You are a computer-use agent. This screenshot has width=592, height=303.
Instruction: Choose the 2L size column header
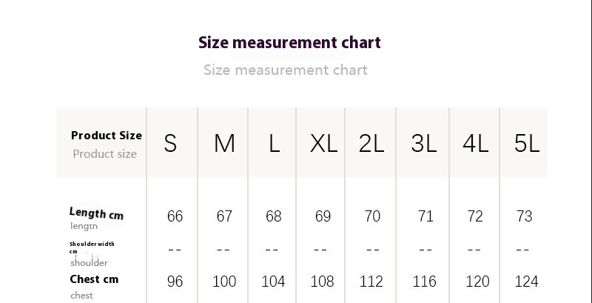click(371, 144)
